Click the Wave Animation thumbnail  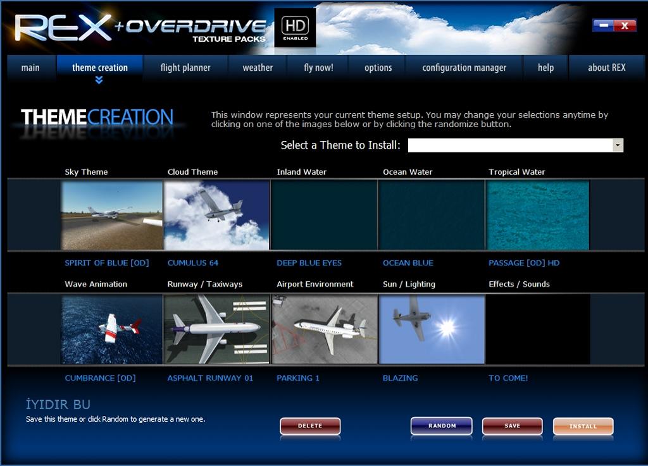click(x=112, y=329)
